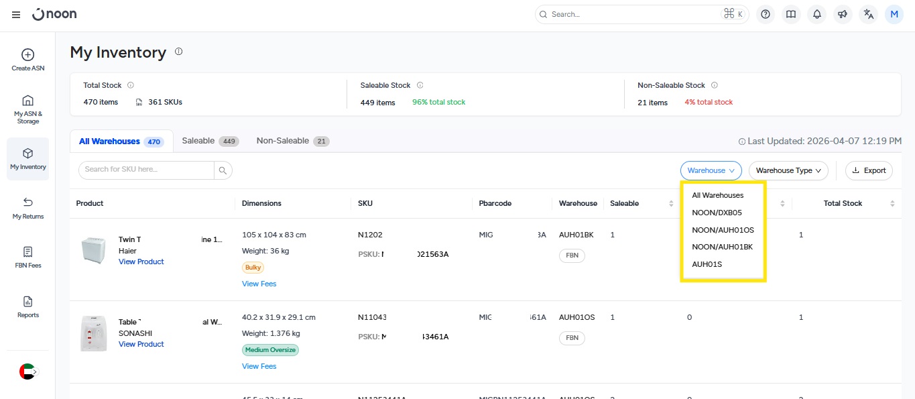915x399 pixels.
Task: Click inside the Search for SKU field
Action: [146, 170]
